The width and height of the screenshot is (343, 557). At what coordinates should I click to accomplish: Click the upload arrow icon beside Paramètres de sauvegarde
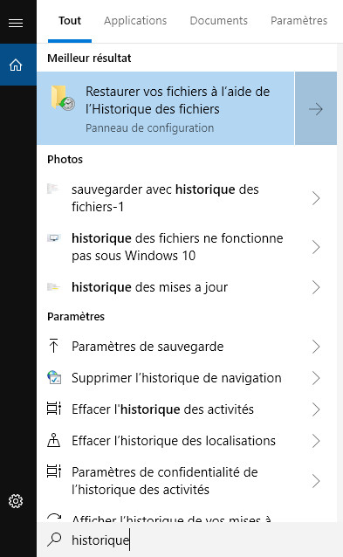click(x=53, y=346)
